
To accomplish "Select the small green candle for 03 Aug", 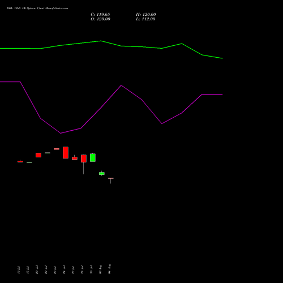I will point(102,173).
